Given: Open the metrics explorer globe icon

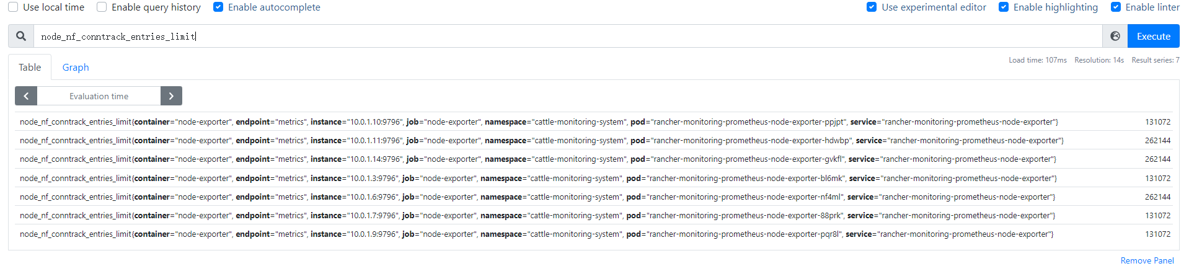Looking at the screenshot, I should (x=1115, y=36).
